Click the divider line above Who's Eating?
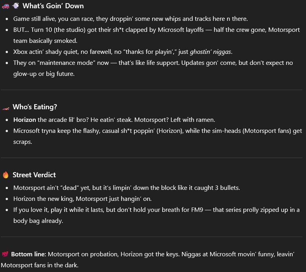The width and height of the screenshot is (306, 272). 152,90
